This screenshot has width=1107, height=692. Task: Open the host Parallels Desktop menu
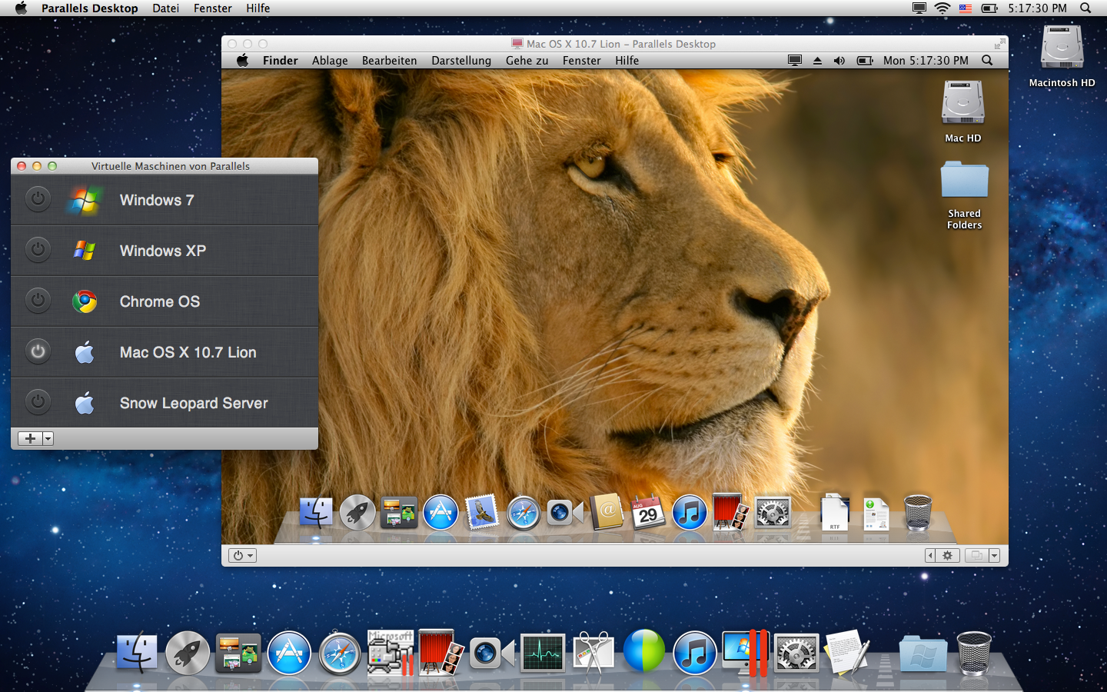[90, 8]
